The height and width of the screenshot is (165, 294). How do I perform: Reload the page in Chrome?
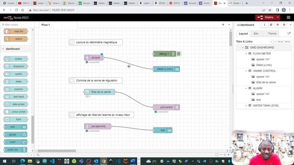(x=17, y=10)
